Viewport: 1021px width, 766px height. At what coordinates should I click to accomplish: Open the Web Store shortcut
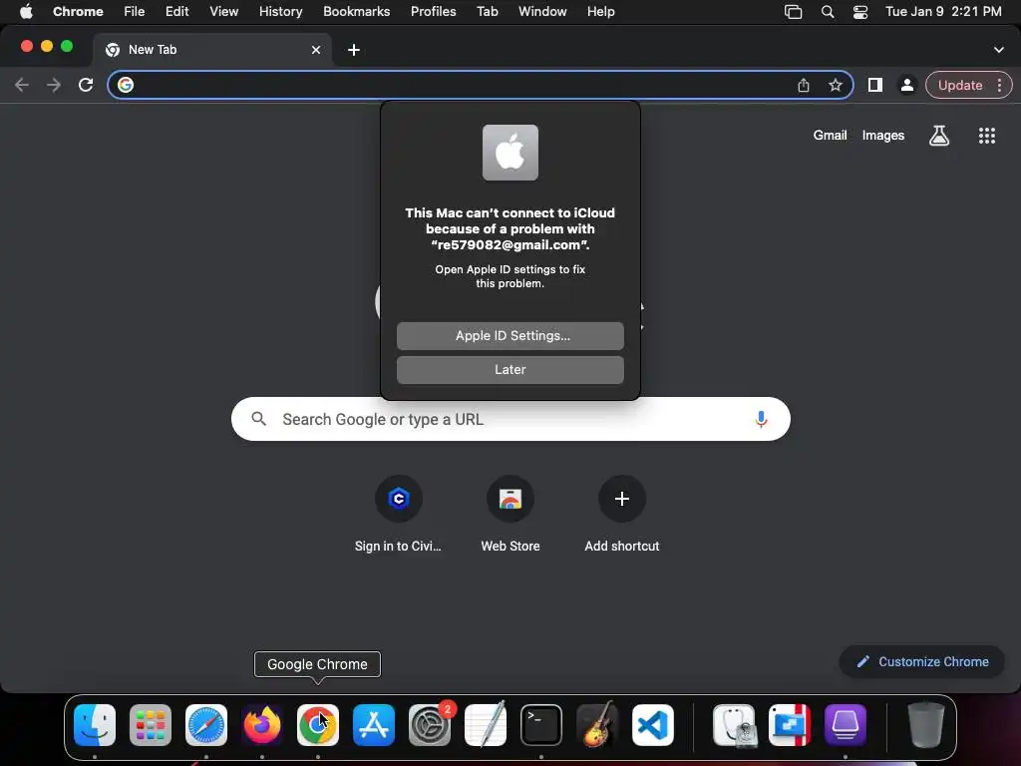[510, 515]
